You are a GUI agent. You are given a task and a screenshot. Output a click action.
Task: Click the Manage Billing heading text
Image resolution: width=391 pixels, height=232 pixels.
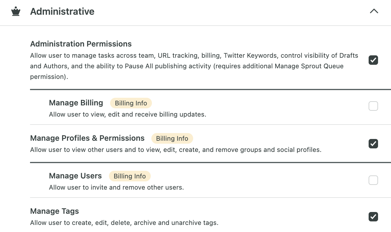(x=76, y=103)
